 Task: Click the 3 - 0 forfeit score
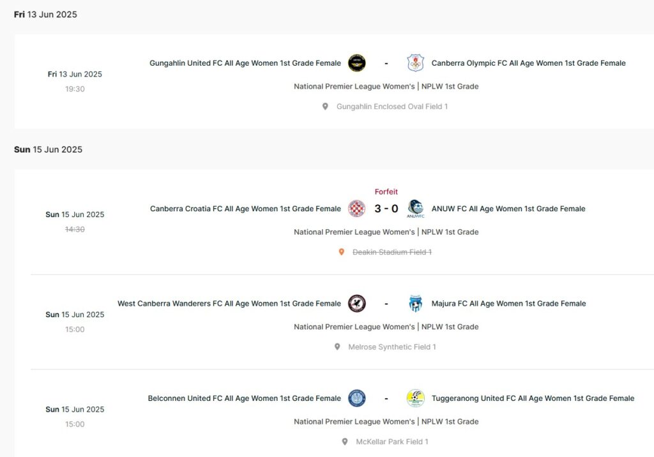pyautogui.click(x=386, y=209)
